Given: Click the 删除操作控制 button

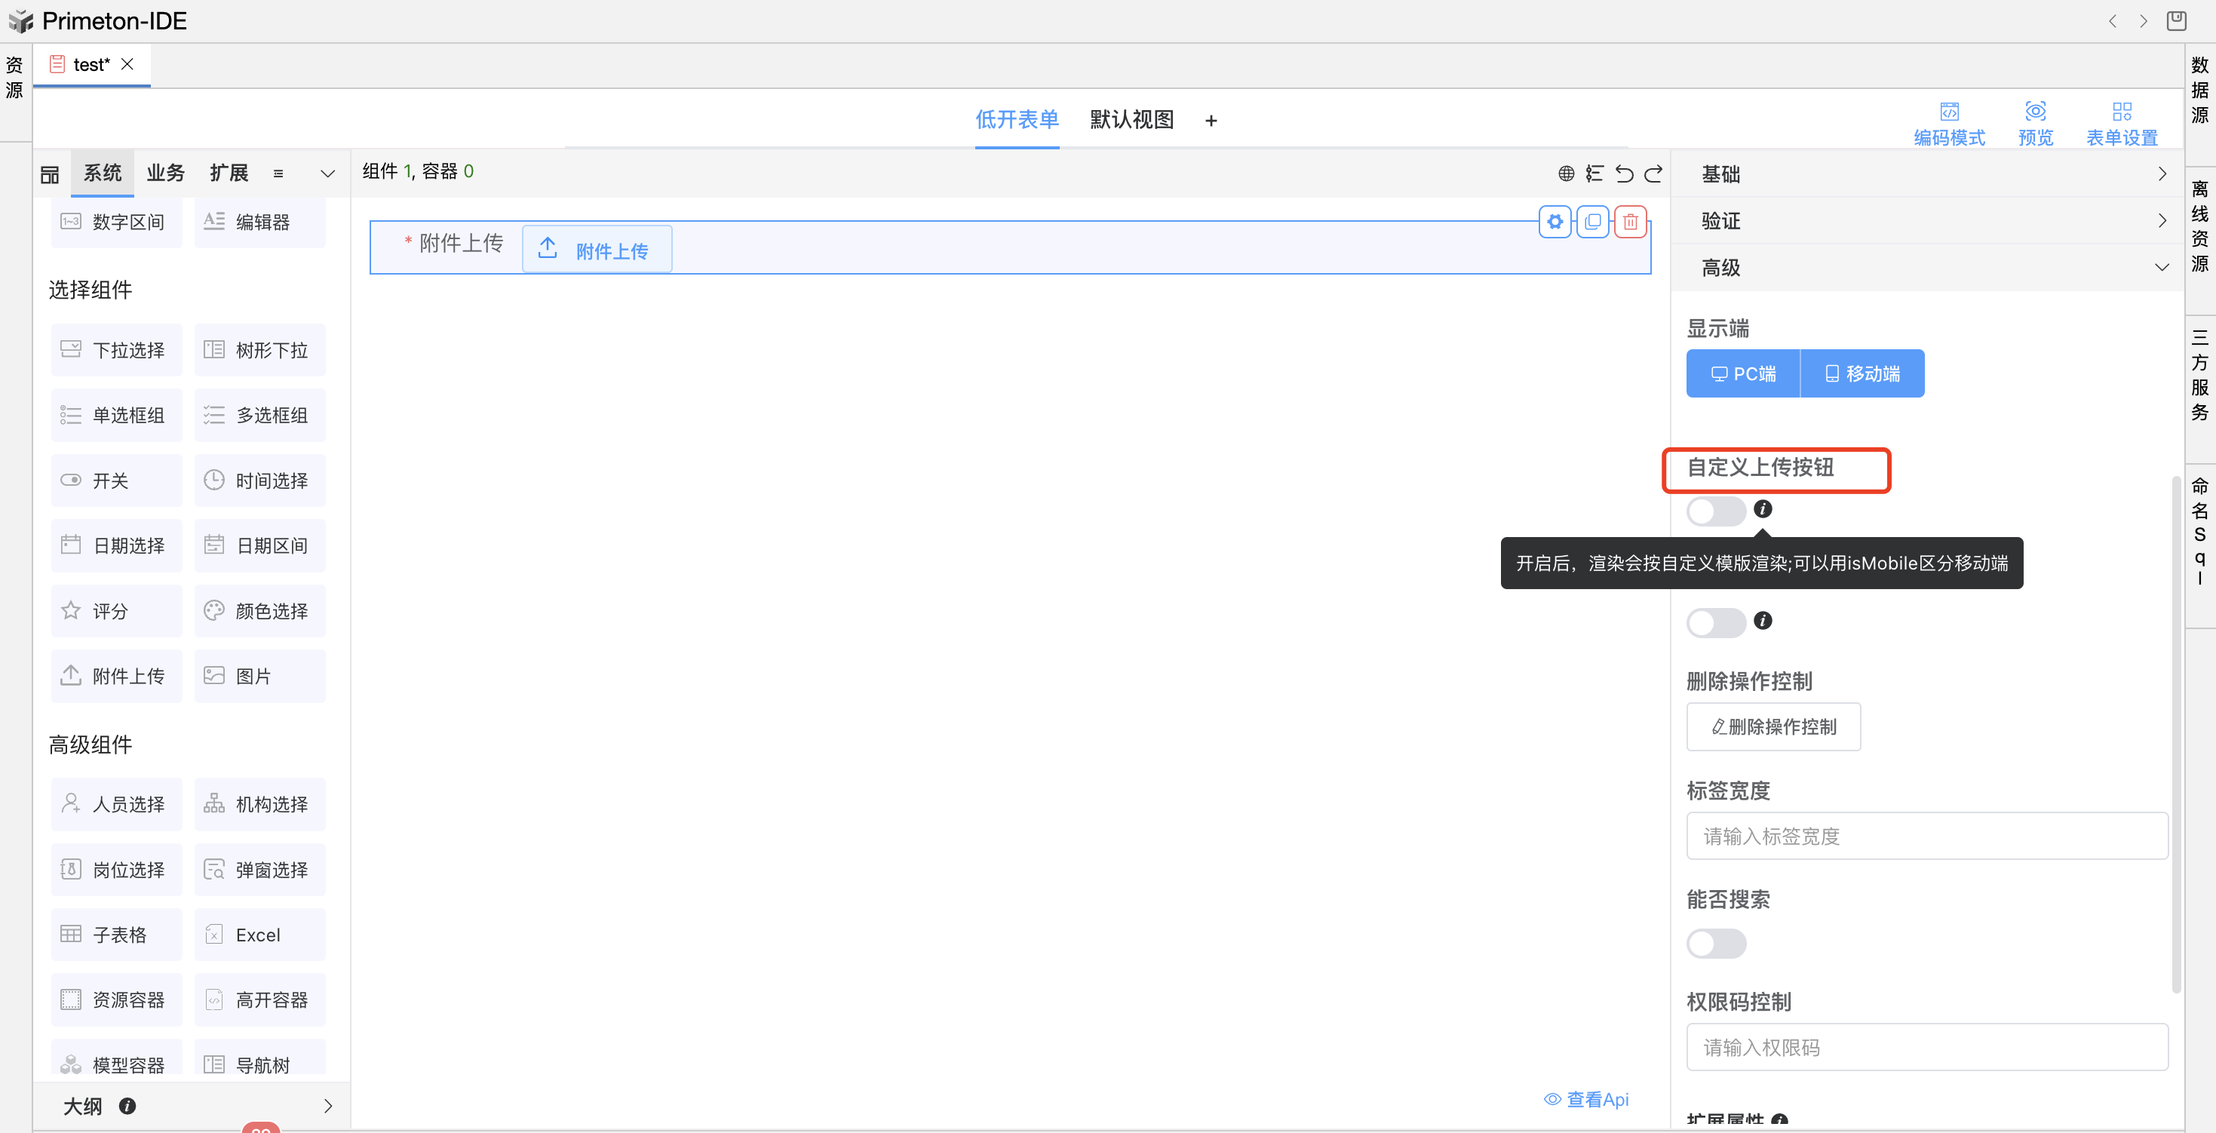Looking at the screenshot, I should click(x=1773, y=727).
